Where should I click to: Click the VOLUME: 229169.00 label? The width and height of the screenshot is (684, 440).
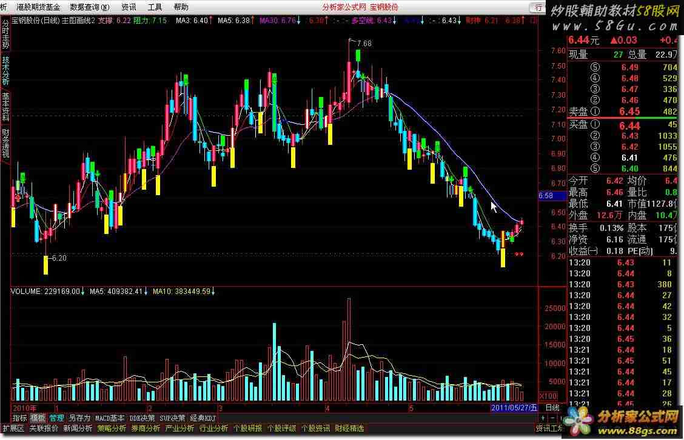[47, 291]
